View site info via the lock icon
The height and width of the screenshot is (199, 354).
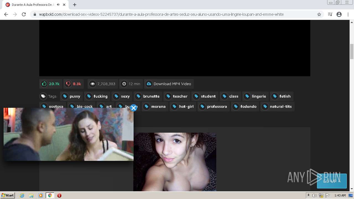click(x=35, y=14)
